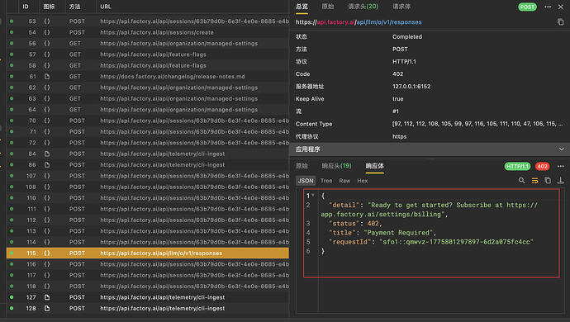
Task: Open the top 原始 request tab
Action: [x=328, y=6]
